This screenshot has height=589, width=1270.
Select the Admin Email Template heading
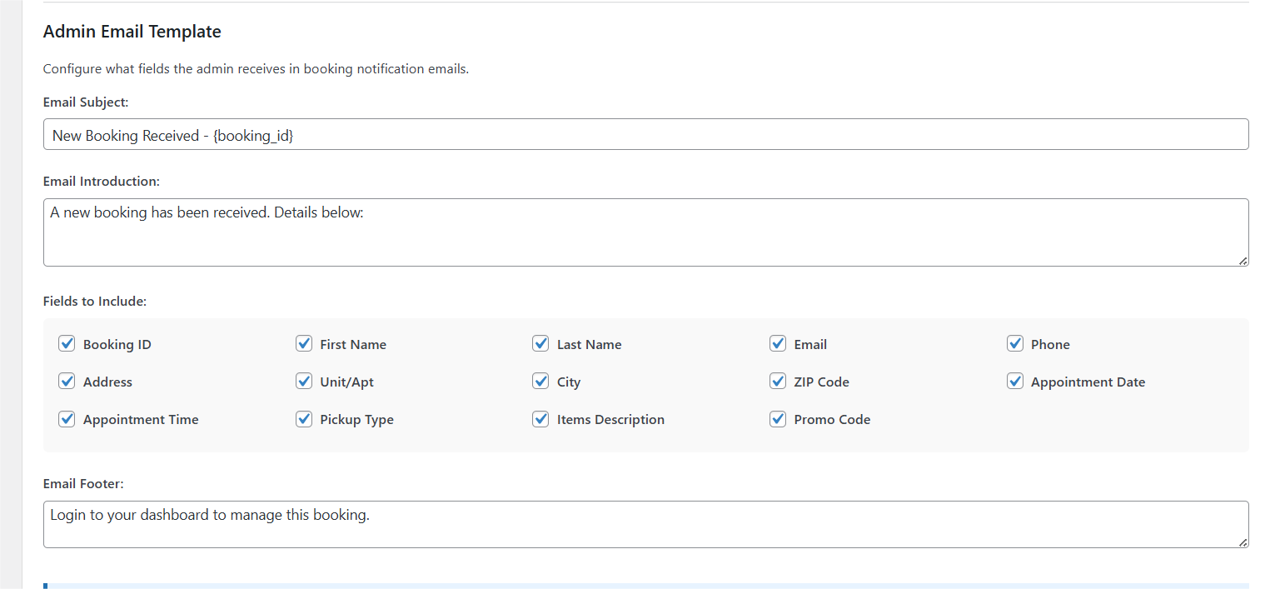[132, 31]
